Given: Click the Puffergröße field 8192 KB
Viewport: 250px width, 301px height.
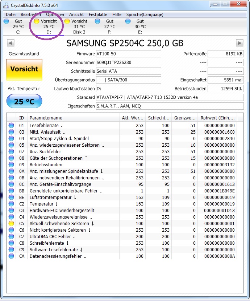Looking at the screenshot, I should pyautogui.click(x=226, y=54).
